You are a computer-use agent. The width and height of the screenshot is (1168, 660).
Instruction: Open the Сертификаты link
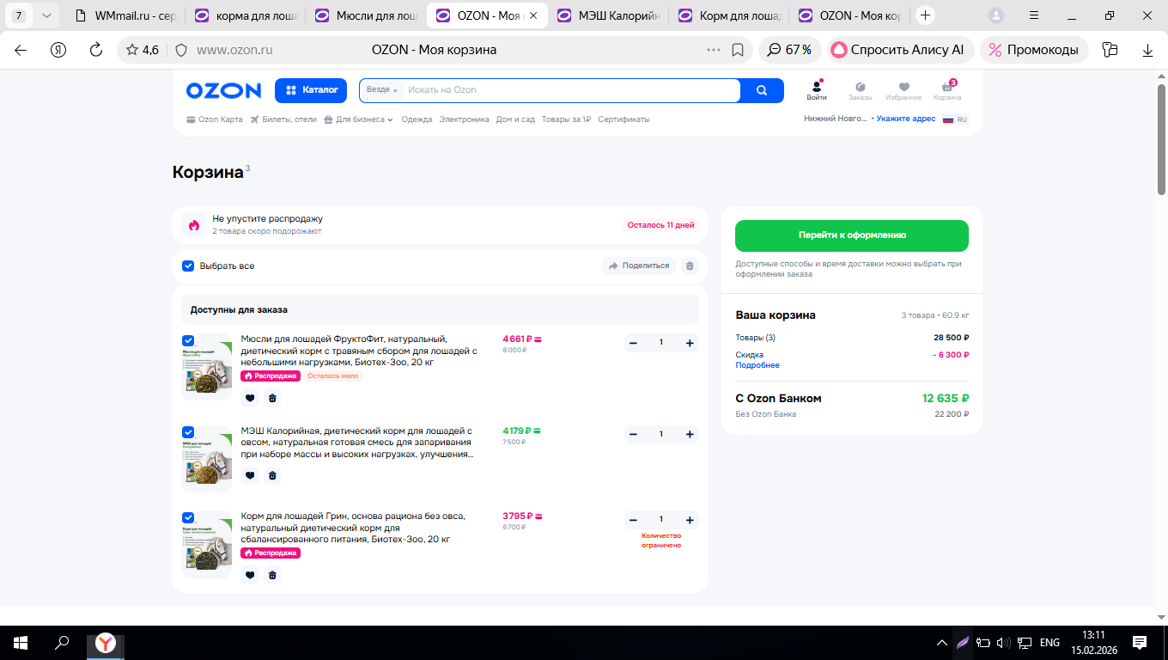tap(624, 119)
